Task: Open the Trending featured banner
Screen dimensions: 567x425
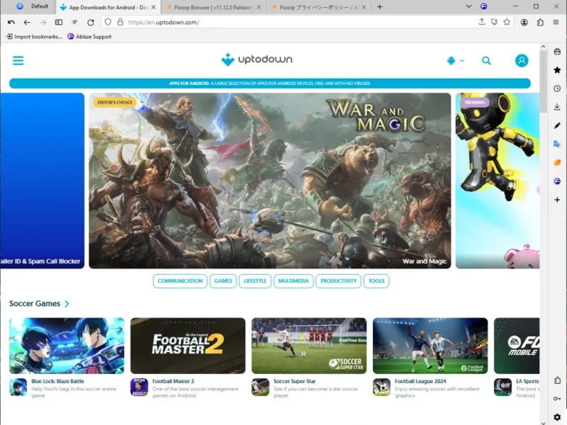Action: click(x=498, y=181)
